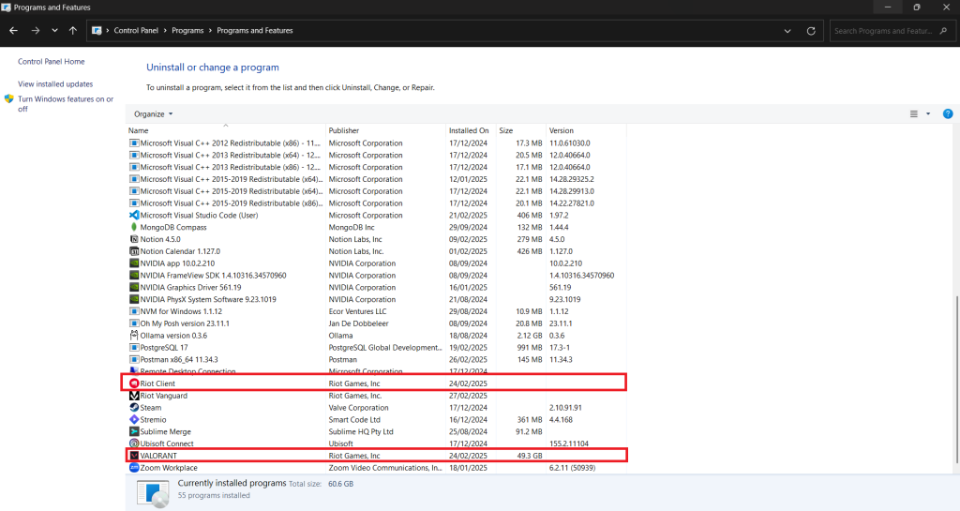Select the NVIDIA Graphics Driver 561.19 icon
Screen dimensions: 960x511
coord(134,288)
